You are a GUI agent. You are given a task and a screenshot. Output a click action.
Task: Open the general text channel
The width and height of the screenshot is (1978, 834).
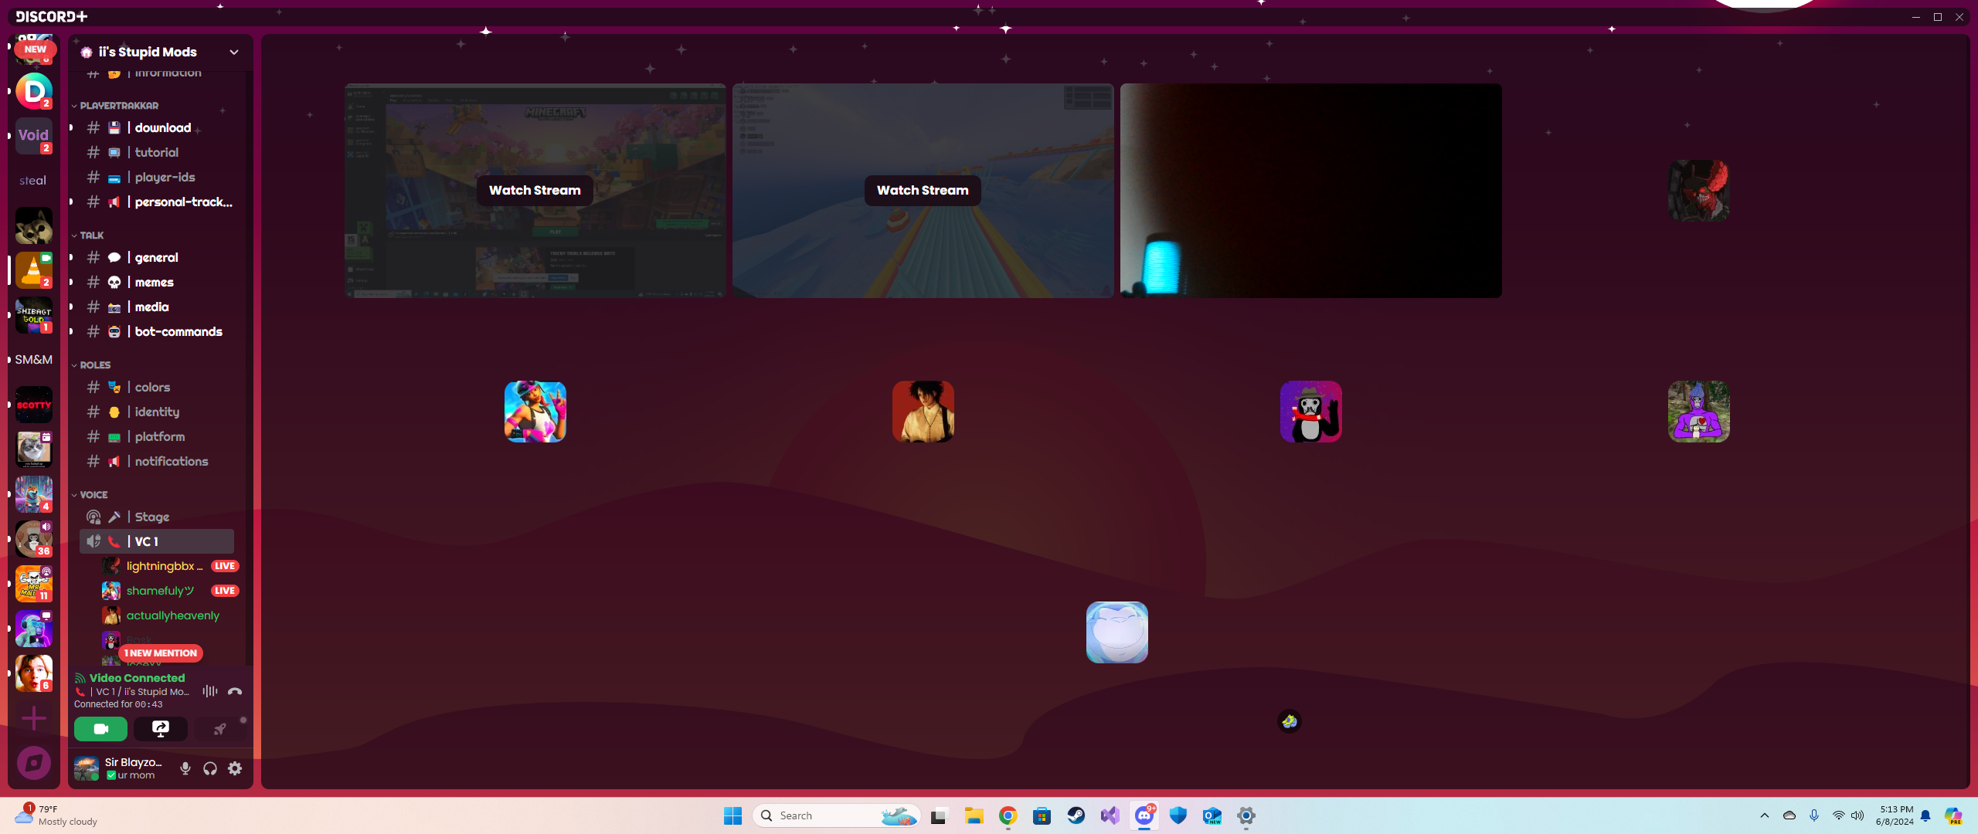[156, 257]
